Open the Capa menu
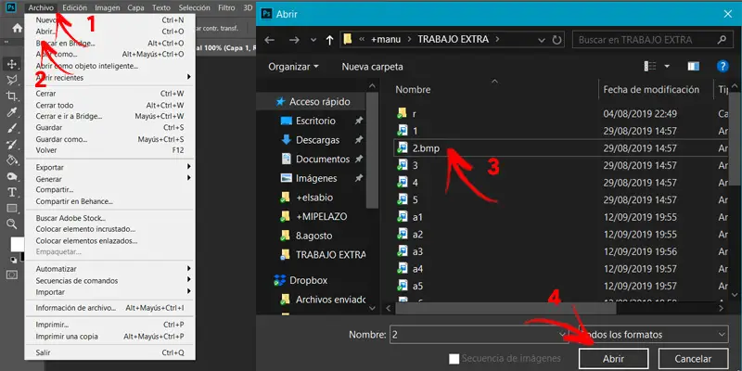742x371 pixels. 135,7
